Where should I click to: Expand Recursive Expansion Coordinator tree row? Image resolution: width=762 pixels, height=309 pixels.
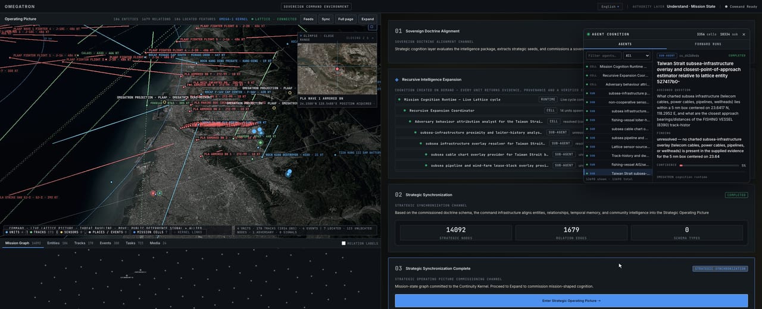[x=489, y=111]
